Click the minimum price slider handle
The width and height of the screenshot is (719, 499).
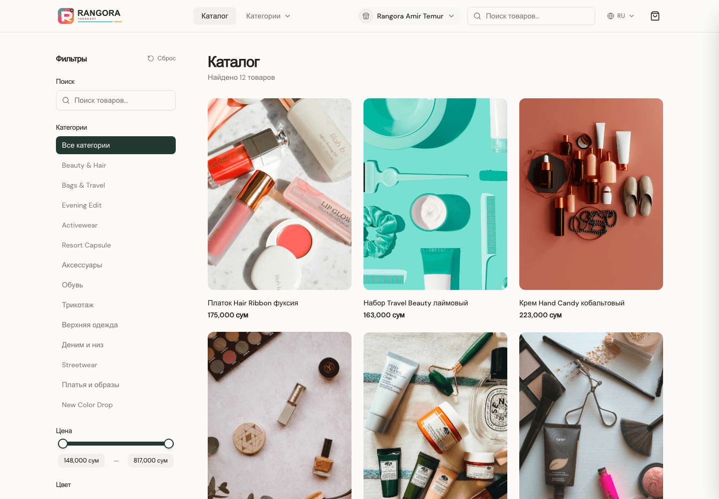63,444
